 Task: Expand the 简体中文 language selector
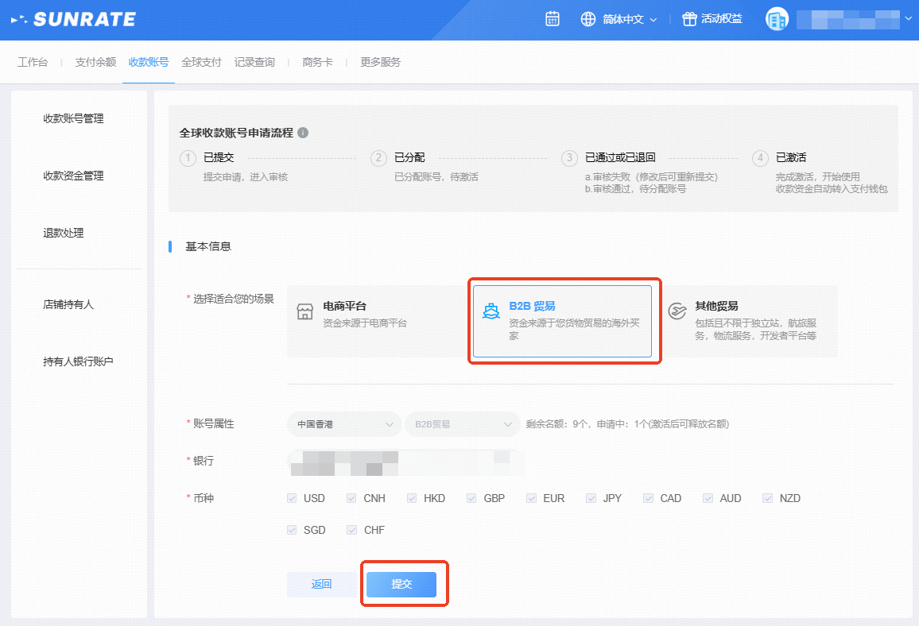coord(630,19)
